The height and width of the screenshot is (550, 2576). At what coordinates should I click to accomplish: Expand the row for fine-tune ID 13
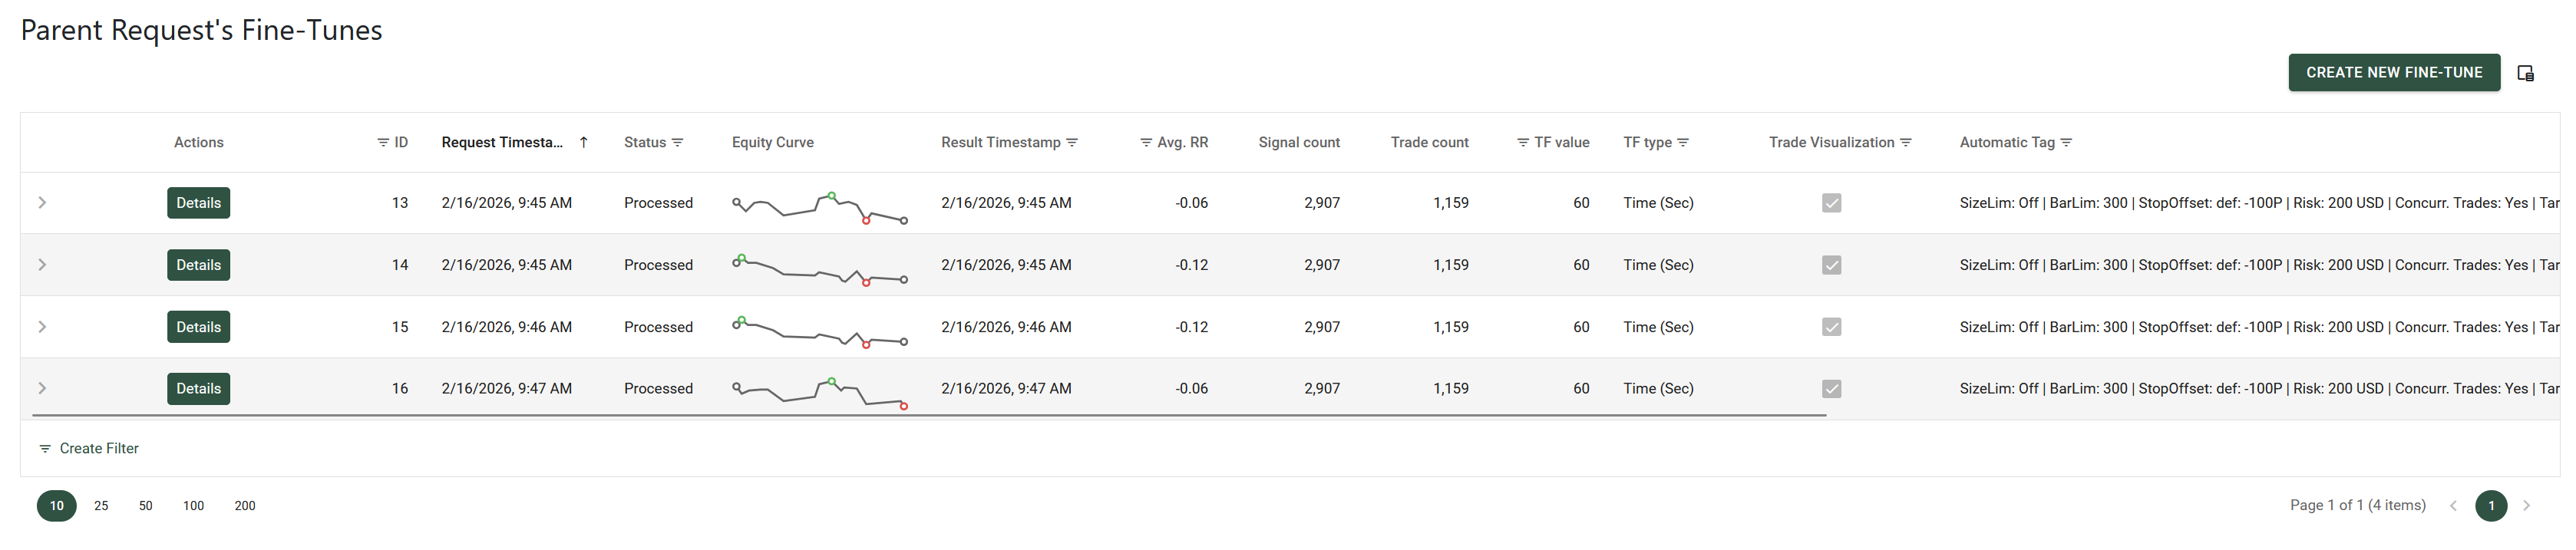42,203
